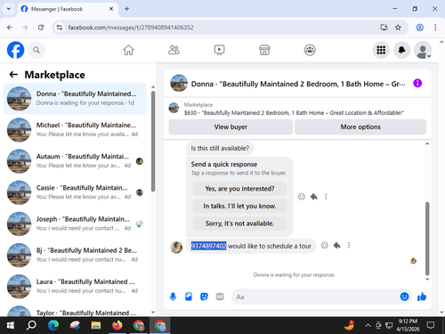Open Cassie's conversation in the list

click(75, 192)
